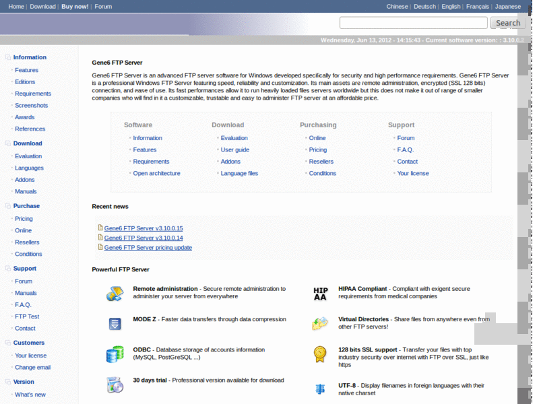The width and height of the screenshot is (539, 404).
Task: Click the icon next to Version sidebar heading
Action: (8, 382)
